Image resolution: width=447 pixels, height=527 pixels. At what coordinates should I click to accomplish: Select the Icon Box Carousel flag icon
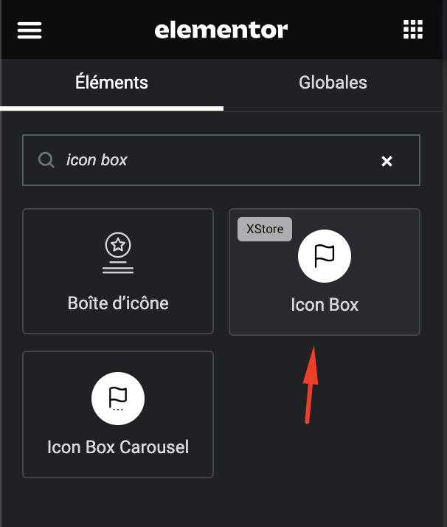(118, 399)
